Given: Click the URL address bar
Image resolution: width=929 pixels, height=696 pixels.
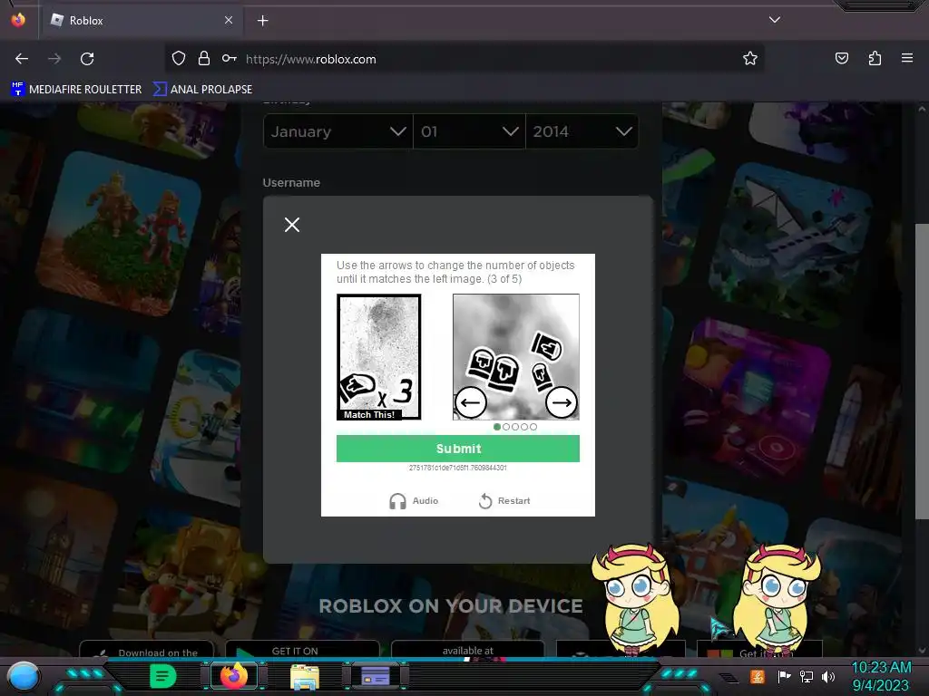Looking at the screenshot, I should 464,59.
